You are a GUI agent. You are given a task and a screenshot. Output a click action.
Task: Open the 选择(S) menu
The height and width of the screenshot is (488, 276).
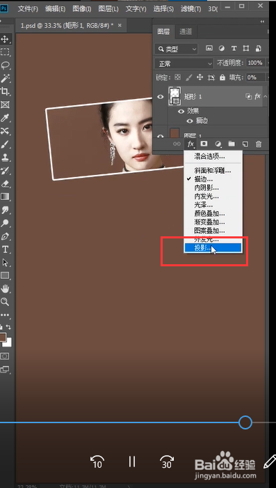(163, 8)
